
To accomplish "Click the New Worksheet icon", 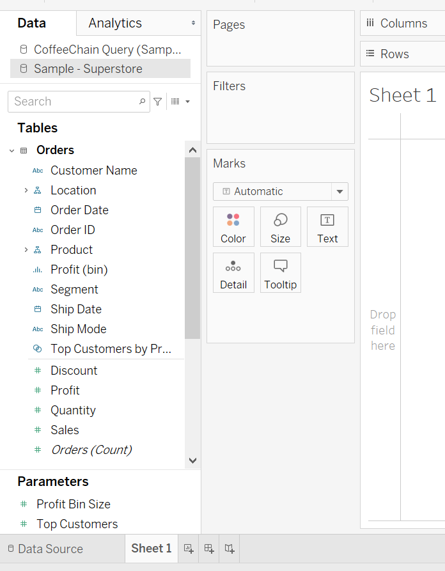I will click(x=189, y=549).
